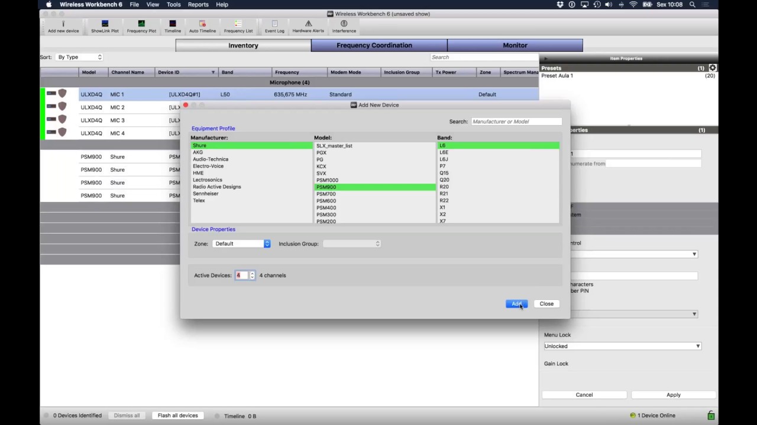Image resolution: width=757 pixels, height=425 pixels.
Task: Click the Dismiss all button
Action: pos(127,416)
